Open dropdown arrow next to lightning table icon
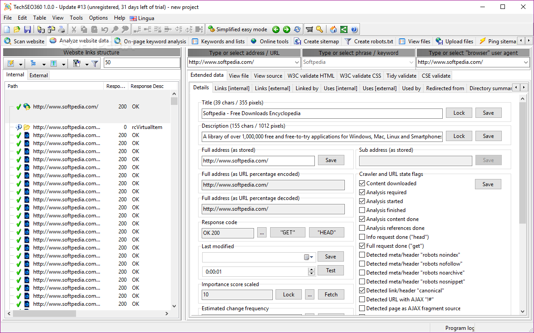Viewport: 534px width, 333px height. click(x=21, y=64)
